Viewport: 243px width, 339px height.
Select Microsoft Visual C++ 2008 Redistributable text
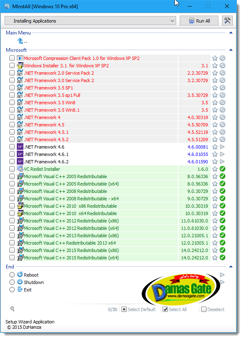(65, 191)
